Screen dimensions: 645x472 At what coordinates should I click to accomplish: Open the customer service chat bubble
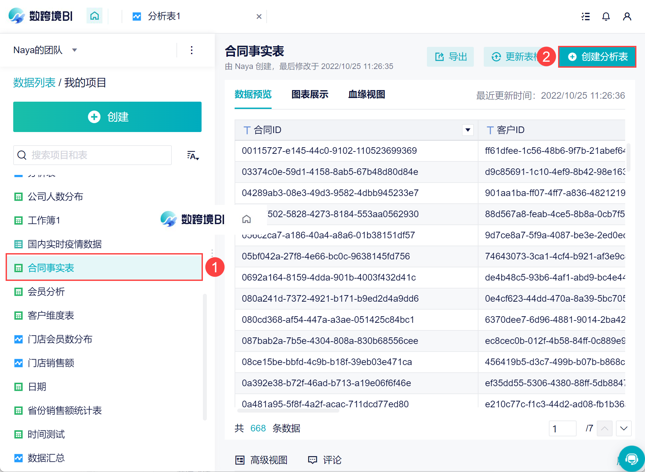(631, 459)
